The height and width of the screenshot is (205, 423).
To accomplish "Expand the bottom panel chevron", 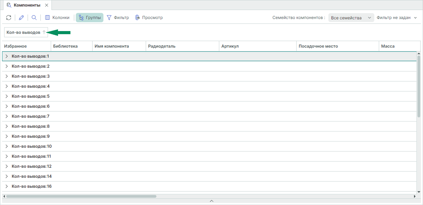I will (x=212, y=201).
